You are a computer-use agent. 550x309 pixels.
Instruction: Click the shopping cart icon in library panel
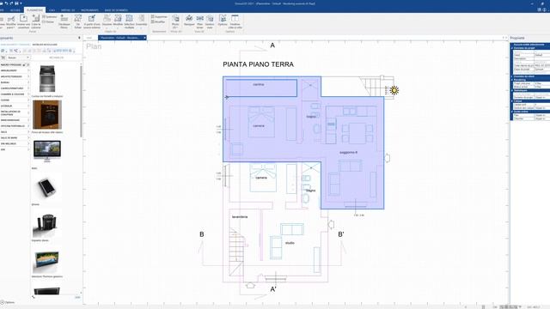click(3, 58)
